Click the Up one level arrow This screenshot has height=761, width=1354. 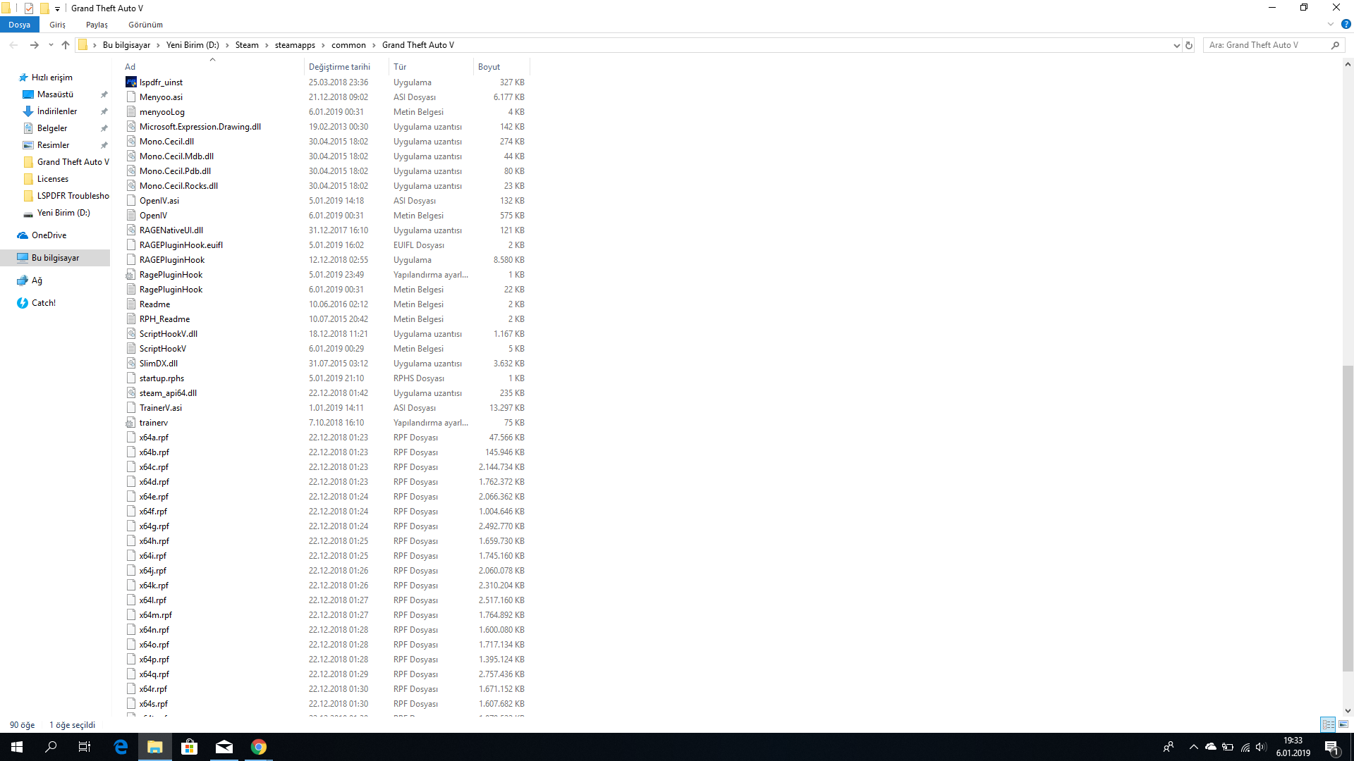click(66, 45)
